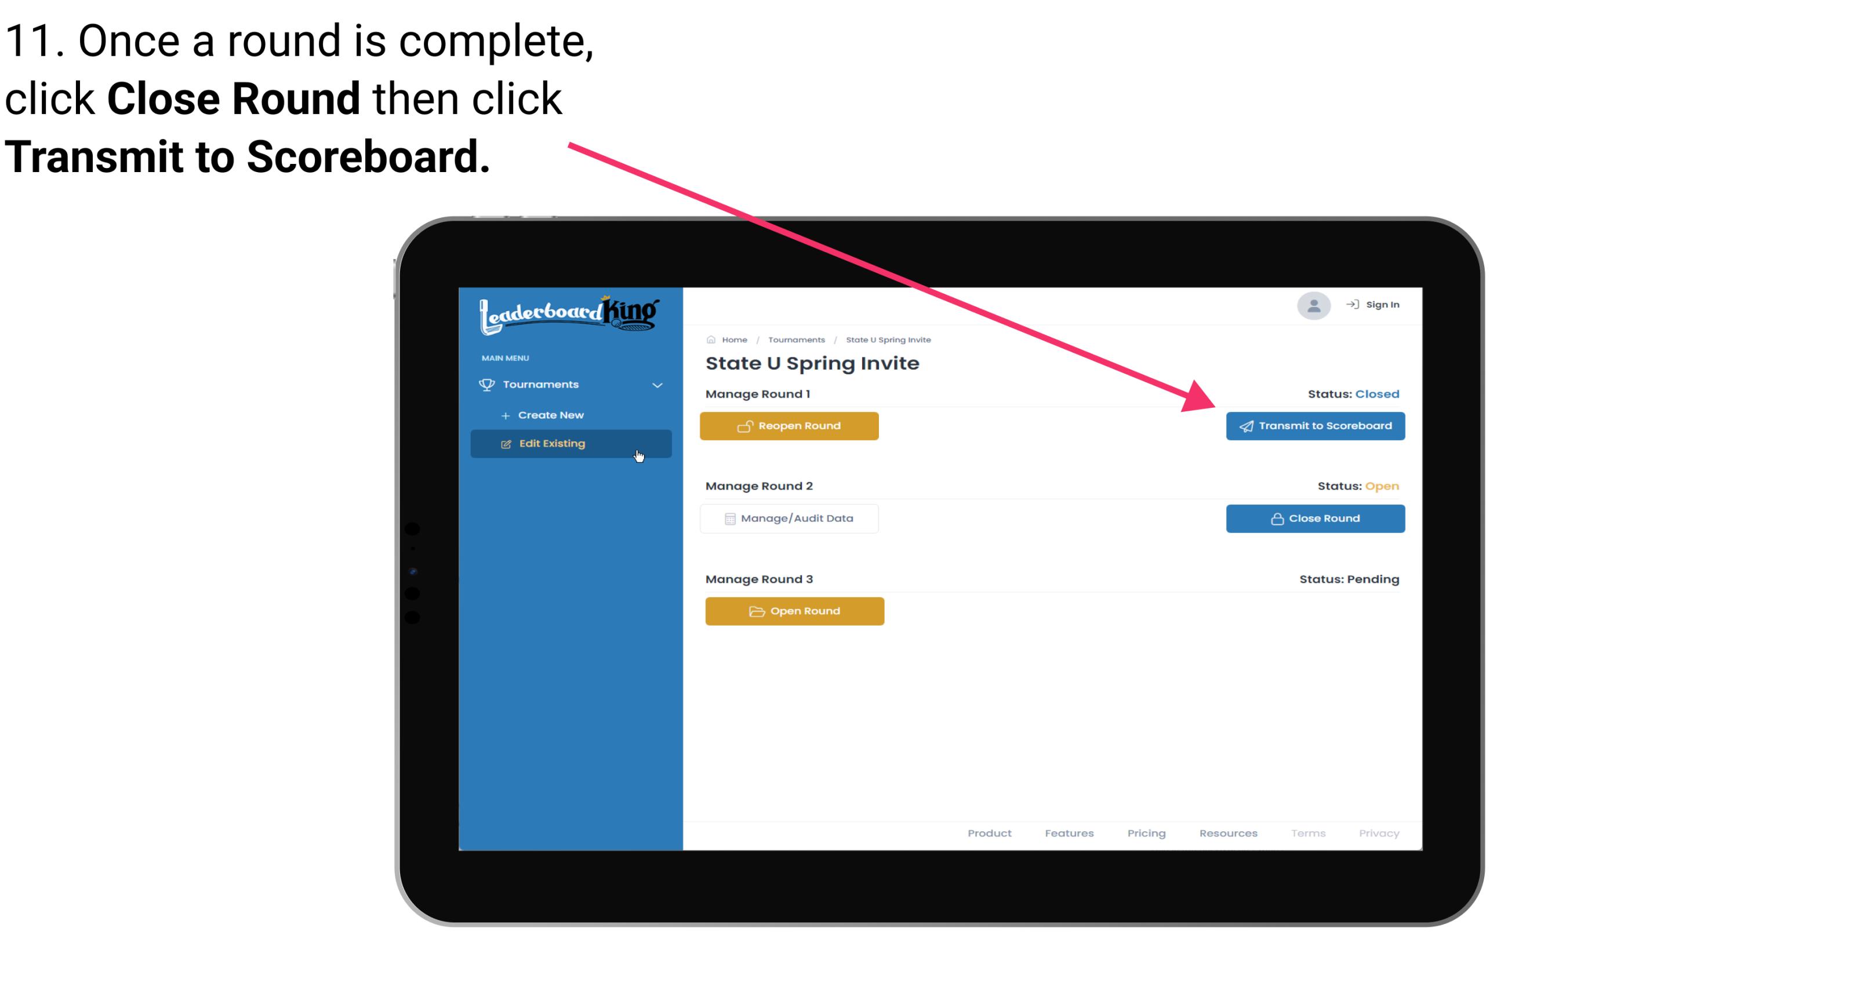The width and height of the screenshot is (1875, 1008).
Task: Click the Home breadcrumb link
Action: 733,339
